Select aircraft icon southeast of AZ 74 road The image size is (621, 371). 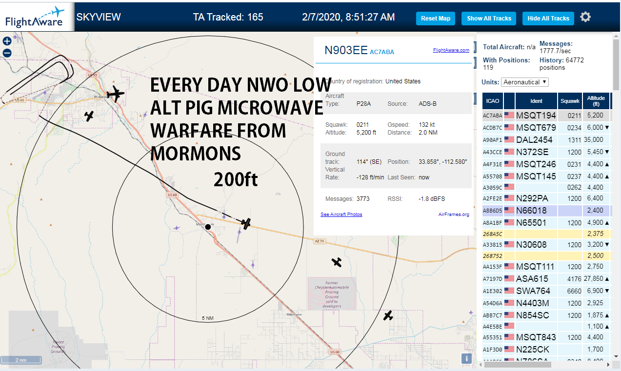point(337,262)
